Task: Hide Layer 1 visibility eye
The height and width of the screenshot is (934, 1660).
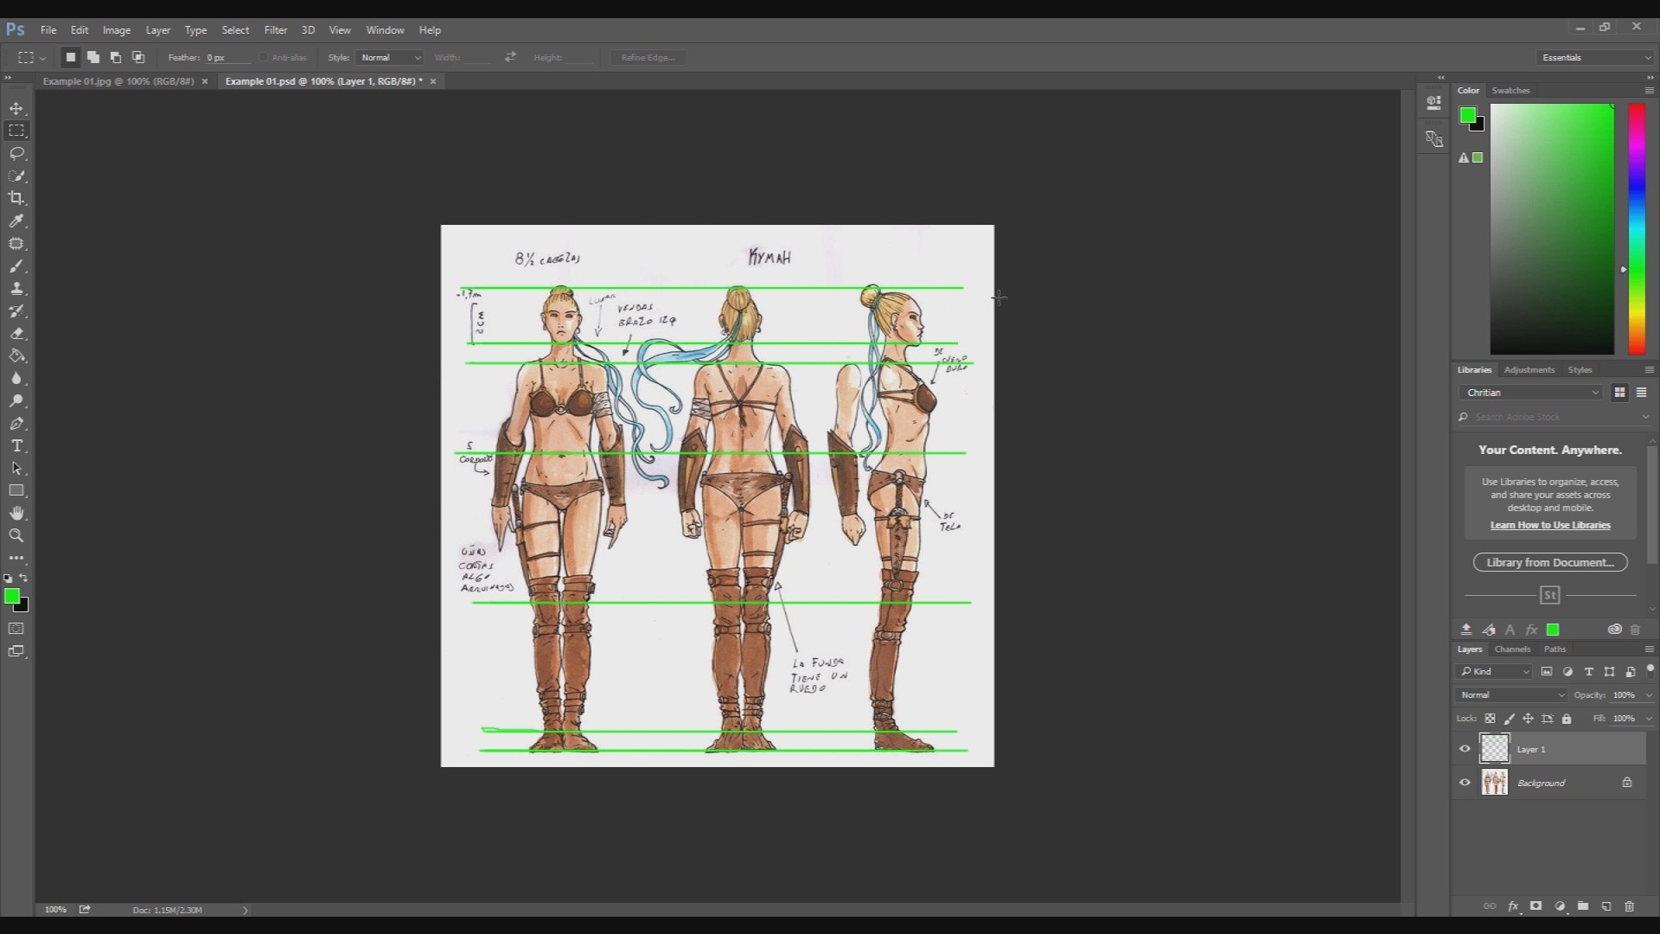Action: pyautogui.click(x=1465, y=749)
